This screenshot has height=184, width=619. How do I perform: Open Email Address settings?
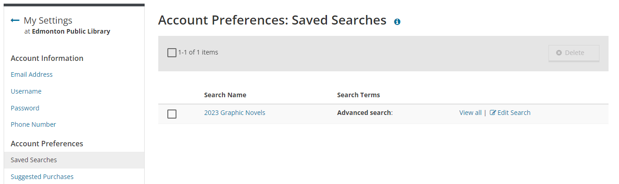click(32, 75)
